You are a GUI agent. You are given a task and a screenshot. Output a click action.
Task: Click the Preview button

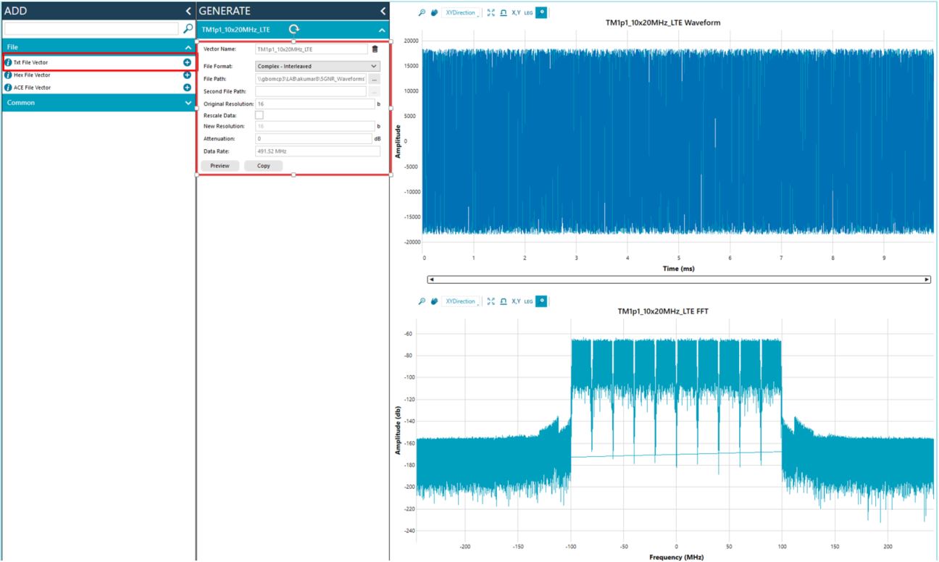(220, 166)
